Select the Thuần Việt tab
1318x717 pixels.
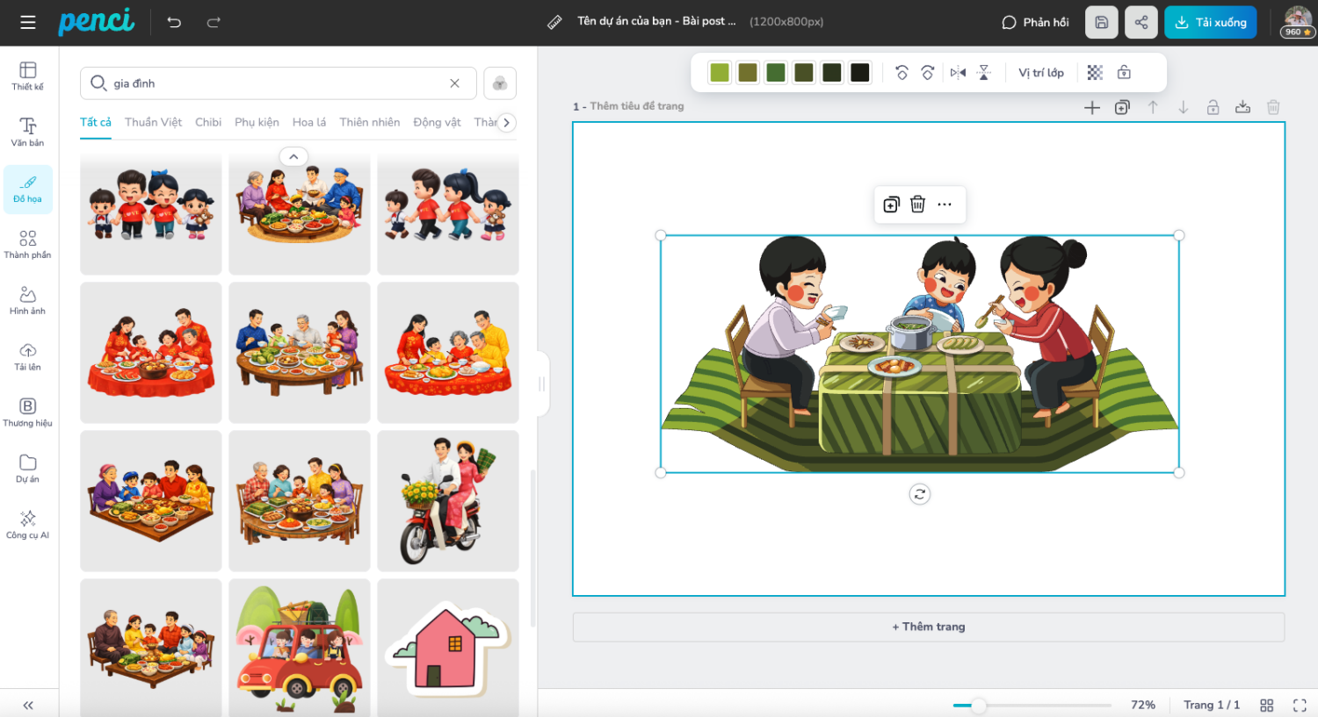click(153, 122)
